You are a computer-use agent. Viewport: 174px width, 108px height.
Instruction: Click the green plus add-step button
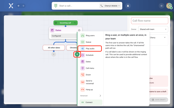click(x=77, y=54)
